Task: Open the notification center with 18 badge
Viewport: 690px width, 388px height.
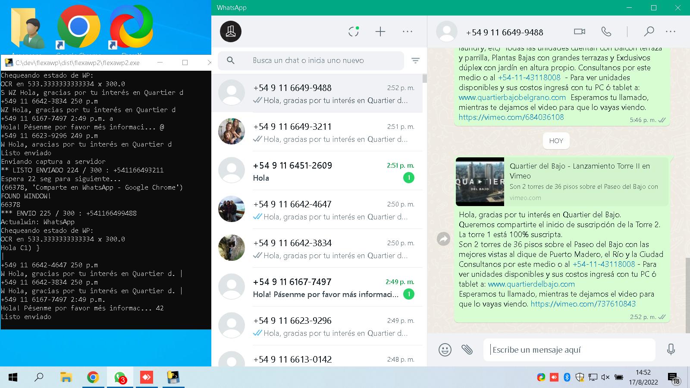Action: [x=674, y=379]
